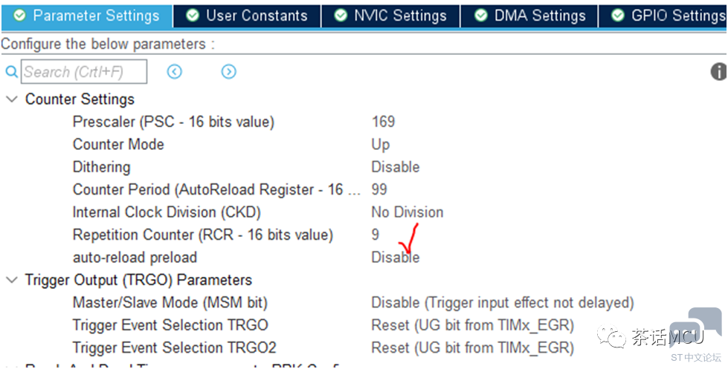The height and width of the screenshot is (369, 728).
Task: Open Trigger Event Selection TRGO2 value
Action: point(473,347)
